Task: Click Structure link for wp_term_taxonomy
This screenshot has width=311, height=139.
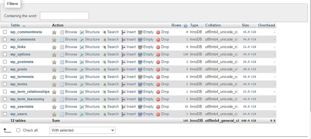Action: [x=92, y=99]
